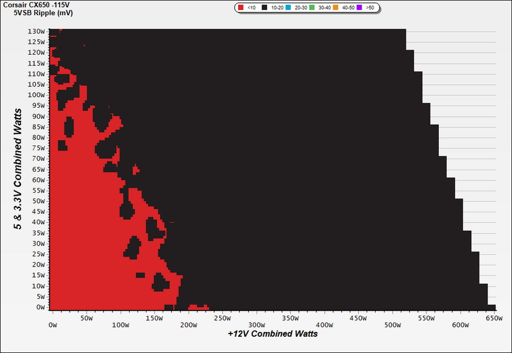Click the '115W' y-axis label
This screenshot has width=512, height=353.
click(x=36, y=64)
